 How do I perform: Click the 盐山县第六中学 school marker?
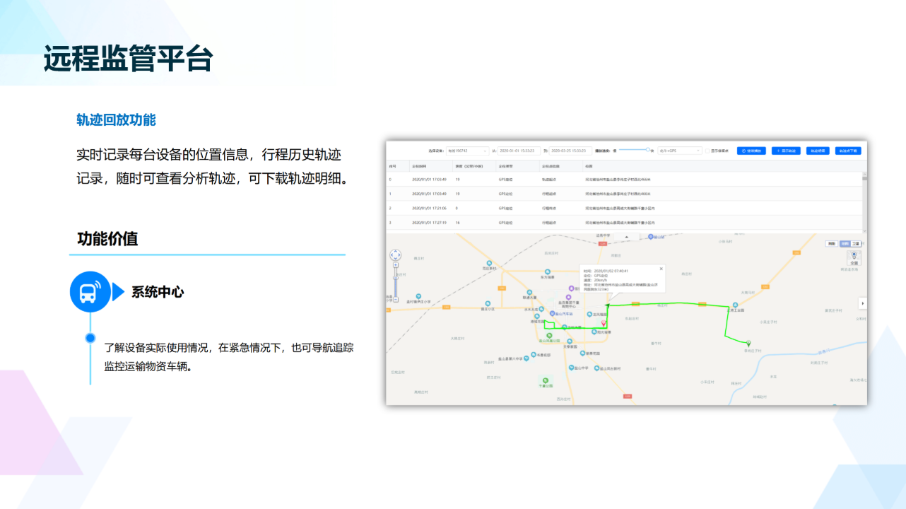[527, 358]
